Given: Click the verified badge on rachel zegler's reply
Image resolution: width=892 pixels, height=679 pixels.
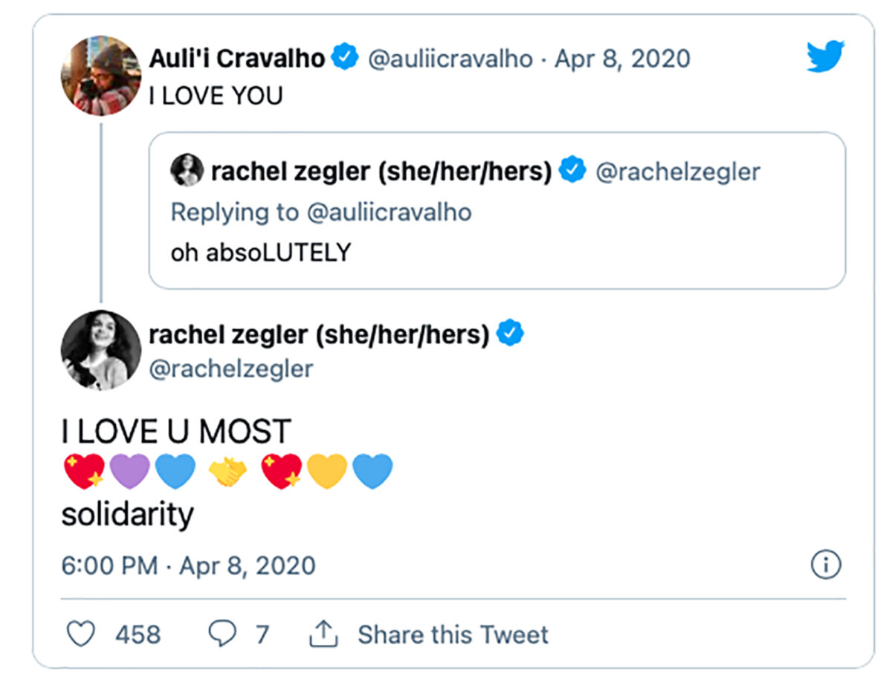Looking at the screenshot, I should [511, 334].
